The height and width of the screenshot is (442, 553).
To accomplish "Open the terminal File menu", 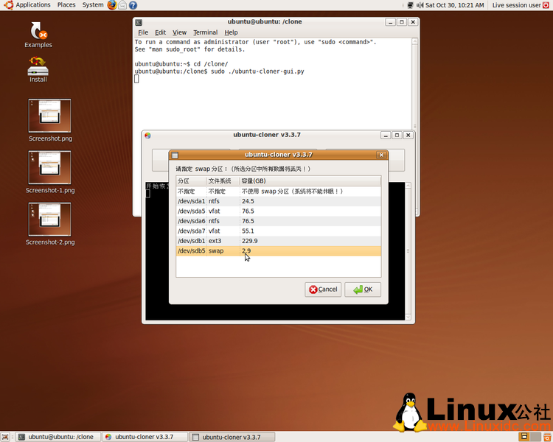I will click(143, 32).
